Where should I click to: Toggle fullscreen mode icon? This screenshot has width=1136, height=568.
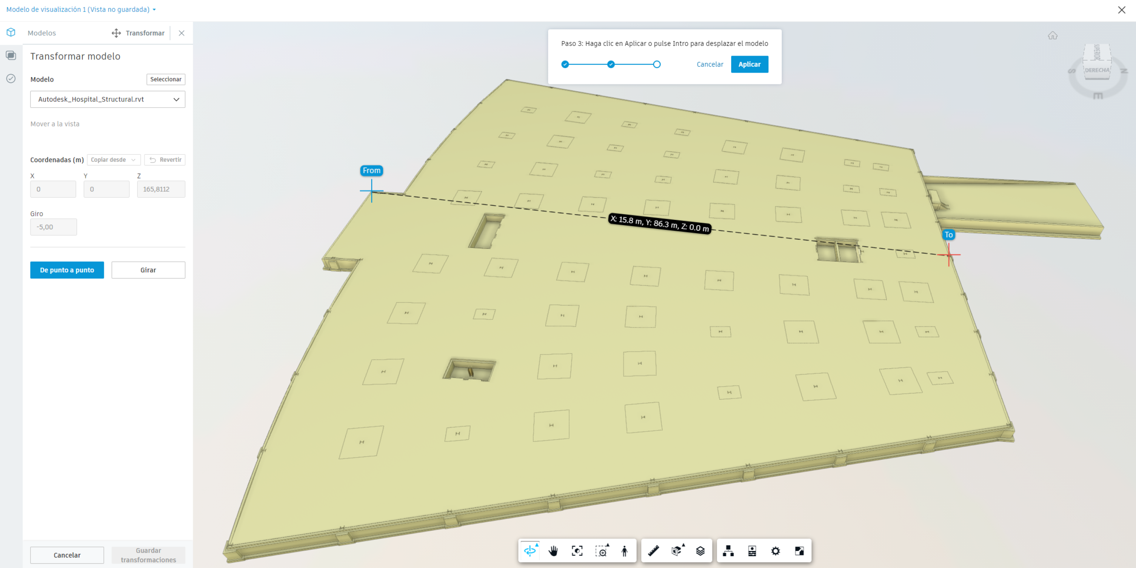pyautogui.click(x=799, y=551)
